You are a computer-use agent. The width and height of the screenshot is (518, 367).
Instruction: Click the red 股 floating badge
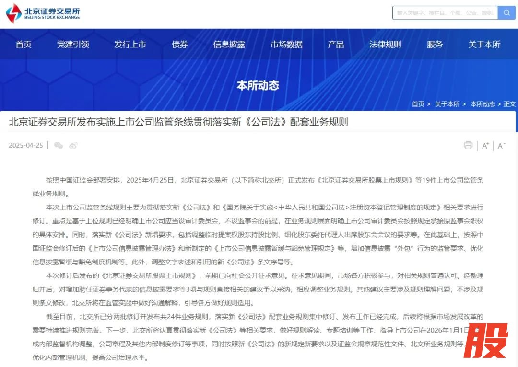[x=485, y=341]
